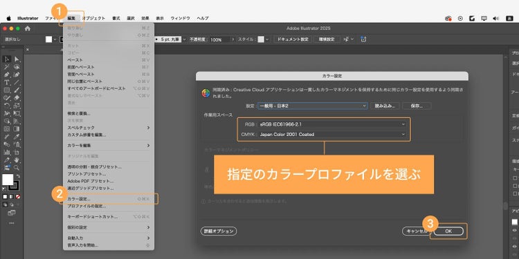
Task: Click OK in カラー設定 dialog
Action: click(448, 231)
